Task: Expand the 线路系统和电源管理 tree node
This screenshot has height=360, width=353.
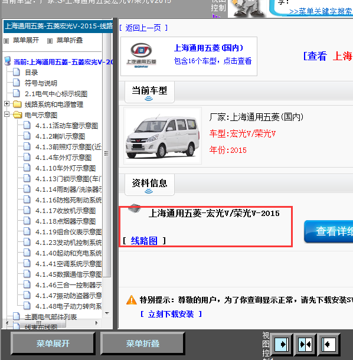Action: point(6,103)
